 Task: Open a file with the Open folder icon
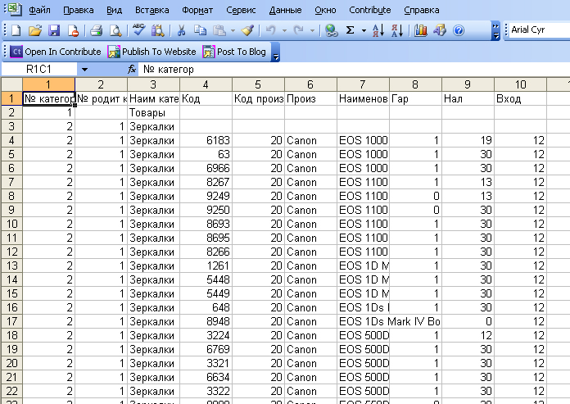[35, 30]
